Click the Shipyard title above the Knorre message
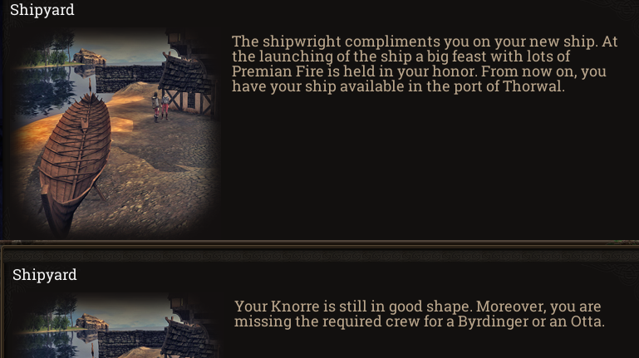The height and width of the screenshot is (358, 639). 44,274
